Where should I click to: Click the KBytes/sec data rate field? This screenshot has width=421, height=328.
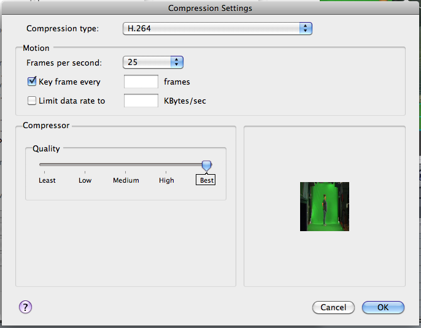tap(141, 101)
